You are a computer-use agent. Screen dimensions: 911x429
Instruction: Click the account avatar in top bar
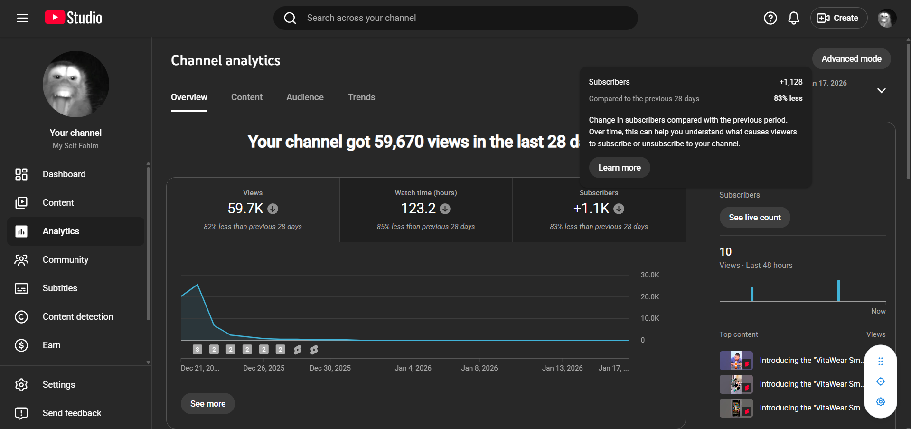(886, 18)
